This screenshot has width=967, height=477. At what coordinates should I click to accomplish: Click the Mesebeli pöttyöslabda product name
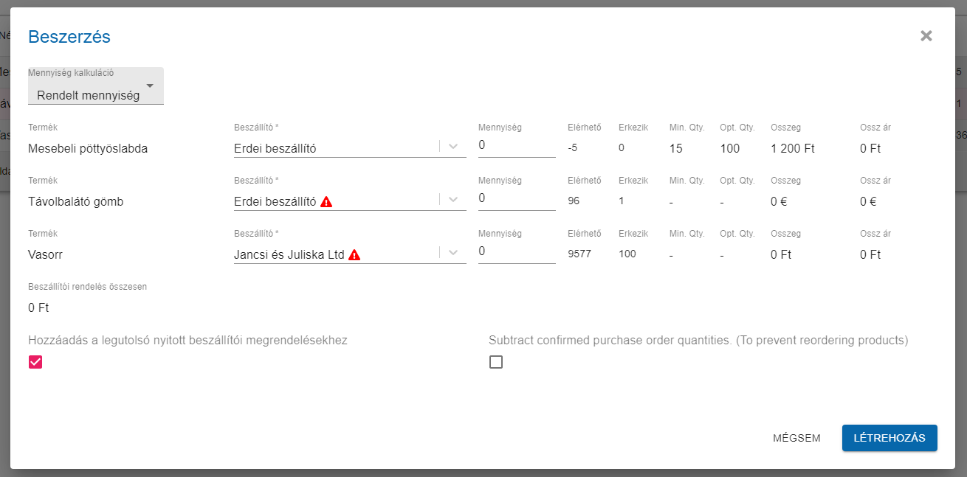(x=88, y=148)
